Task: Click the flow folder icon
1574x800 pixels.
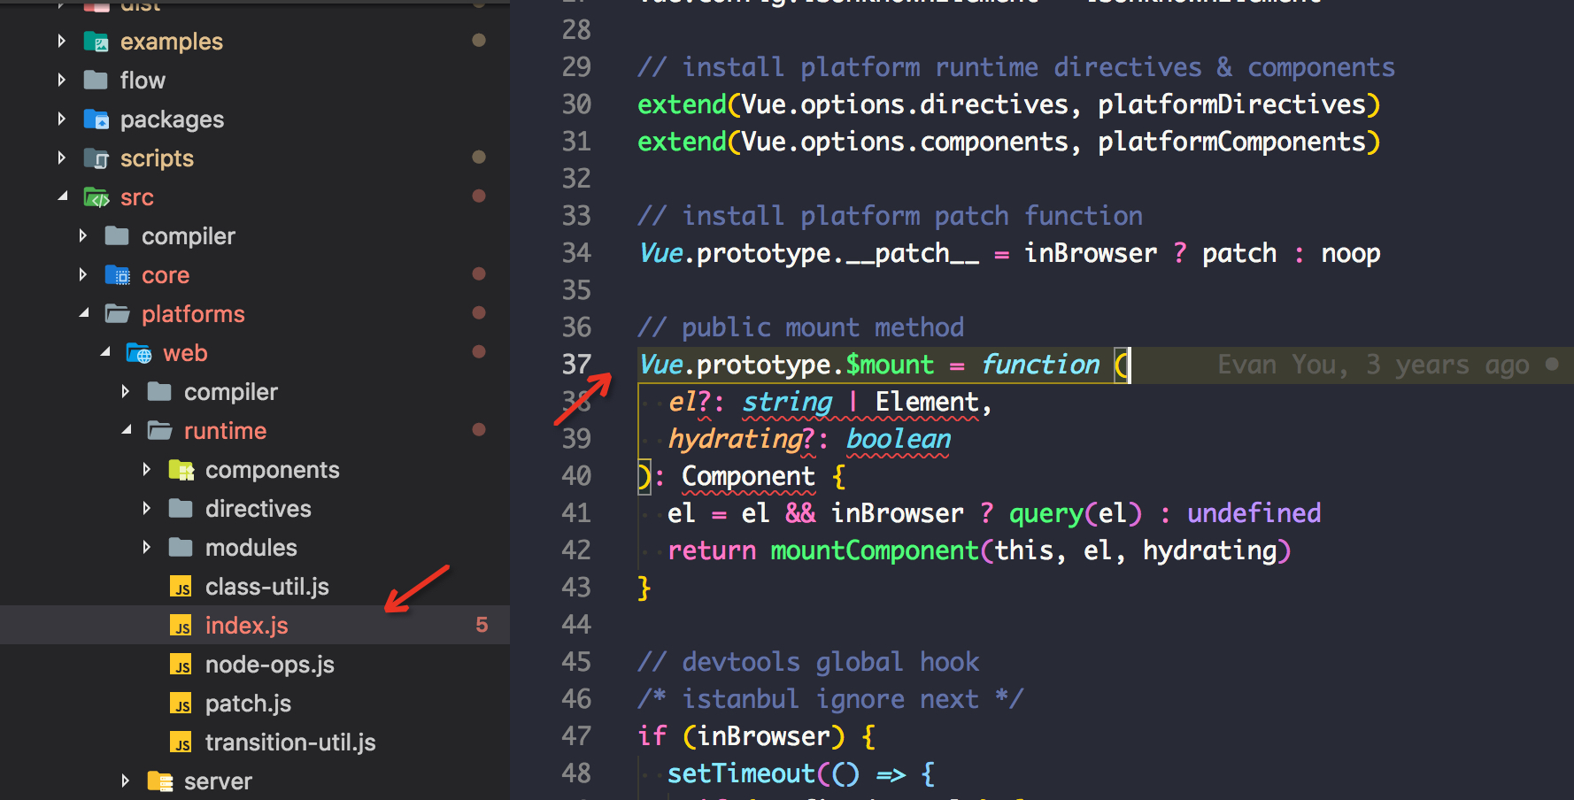Action: coord(96,80)
